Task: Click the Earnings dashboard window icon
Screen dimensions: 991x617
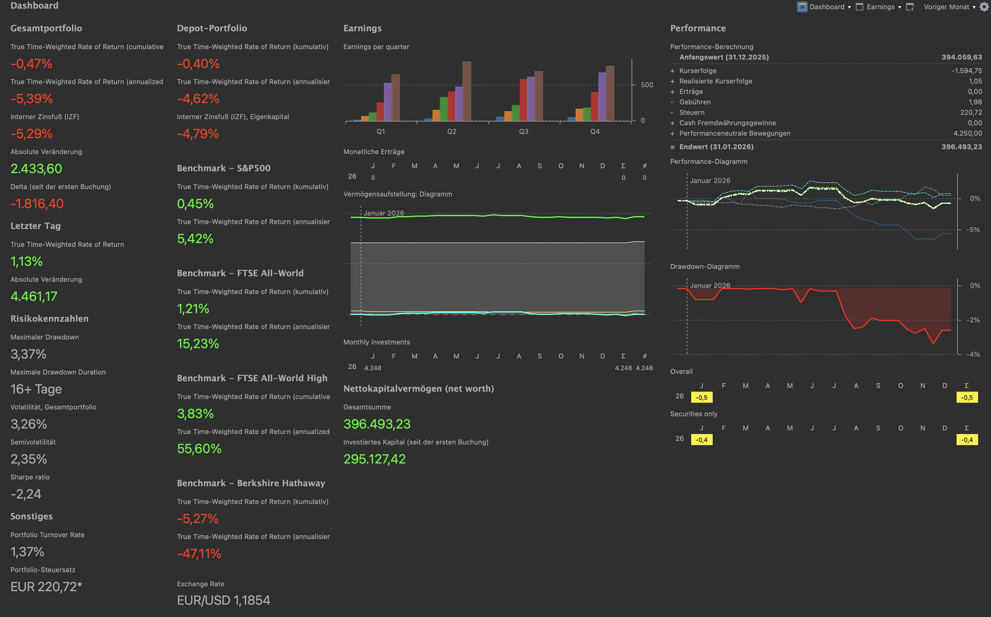Action: (860, 7)
